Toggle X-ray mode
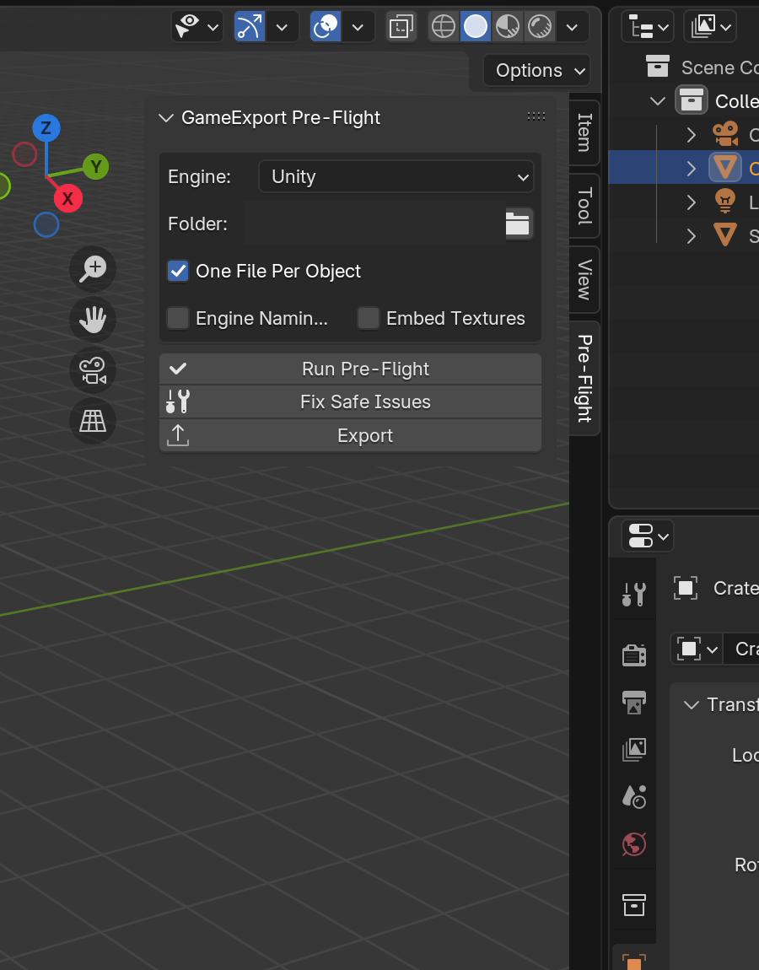The image size is (759, 970). coord(401,27)
